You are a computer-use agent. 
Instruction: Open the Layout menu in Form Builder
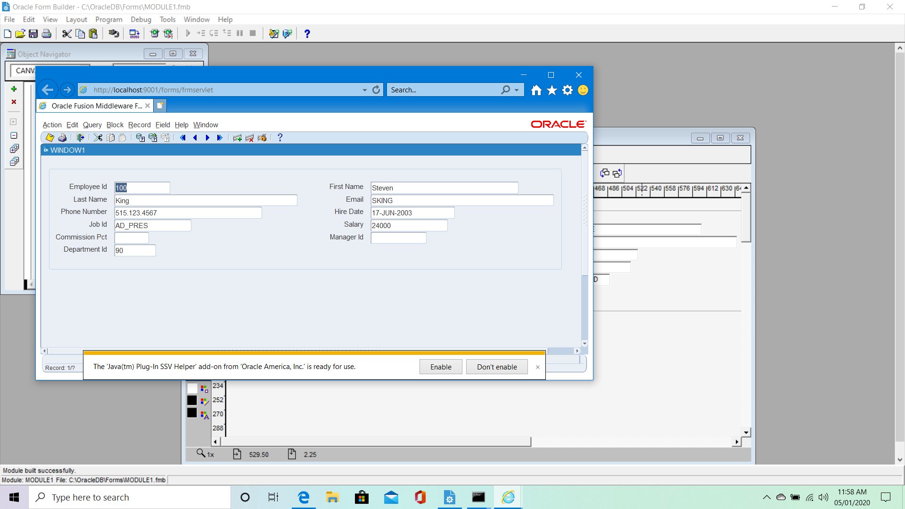(76, 19)
